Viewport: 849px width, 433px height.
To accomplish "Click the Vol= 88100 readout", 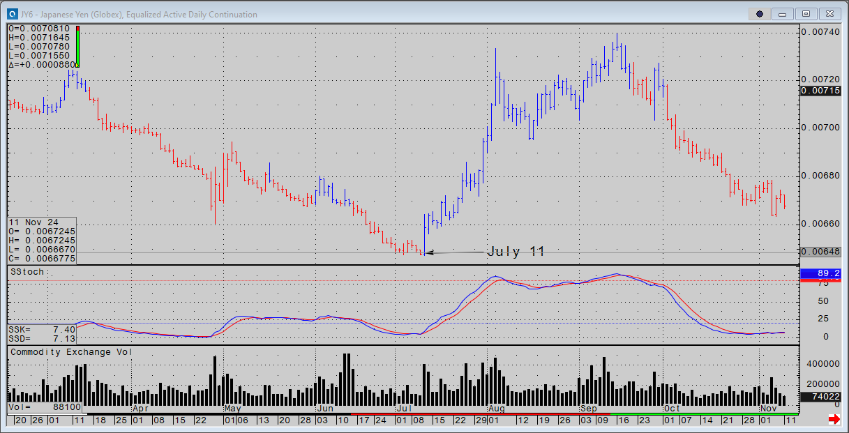I will (x=45, y=407).
